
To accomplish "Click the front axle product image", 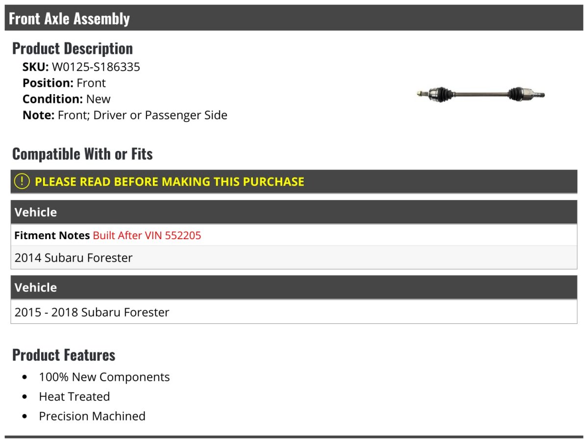I will pos(480,94).
